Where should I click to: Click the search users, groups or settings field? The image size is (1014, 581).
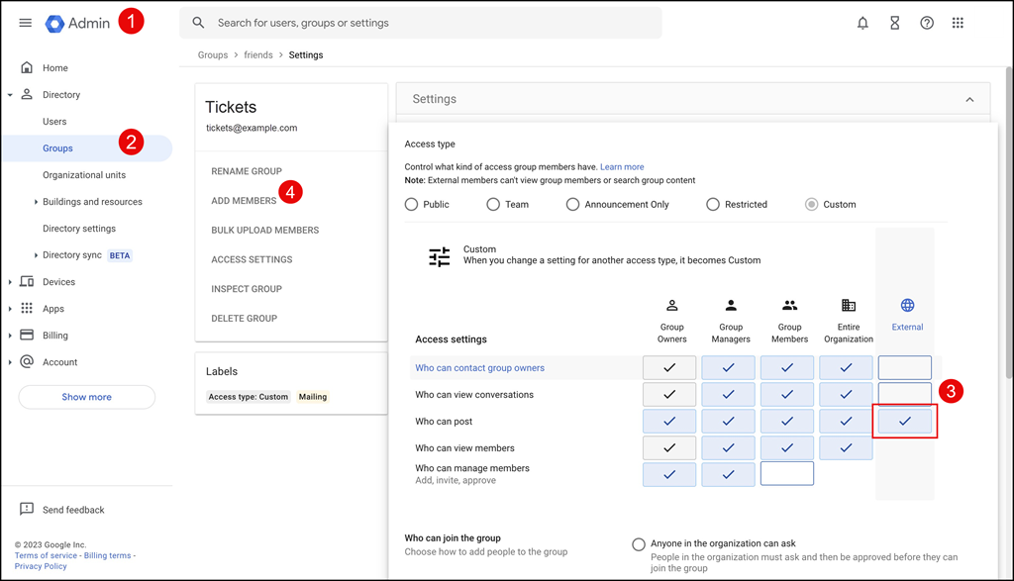(x=426, y=23)
